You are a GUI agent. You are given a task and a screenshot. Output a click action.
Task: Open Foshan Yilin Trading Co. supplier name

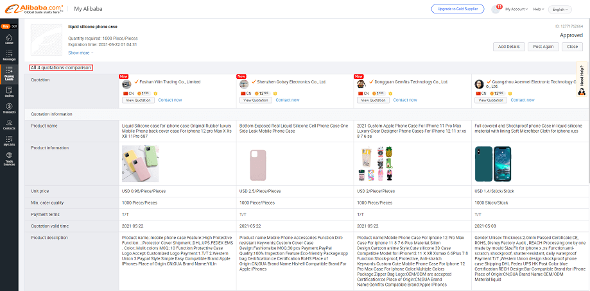[x=170, y=81]
